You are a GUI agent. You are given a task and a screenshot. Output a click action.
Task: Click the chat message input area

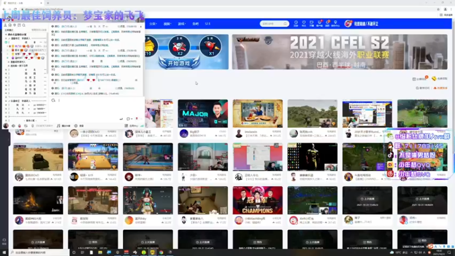(x=97, y=109)
